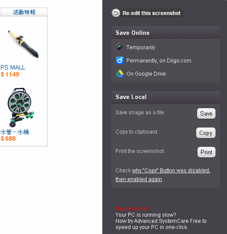Click the curling iron product thumbnail
The image size is (227, 234).
pyautogui.click(x=24, y=44)
